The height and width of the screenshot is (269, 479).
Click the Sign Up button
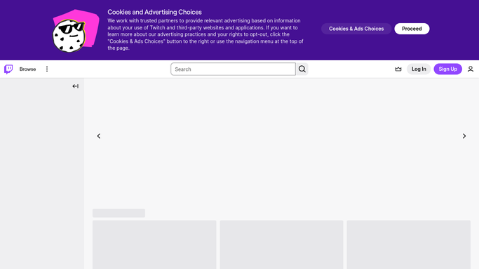pyautogui.click(x=448, y=69)
